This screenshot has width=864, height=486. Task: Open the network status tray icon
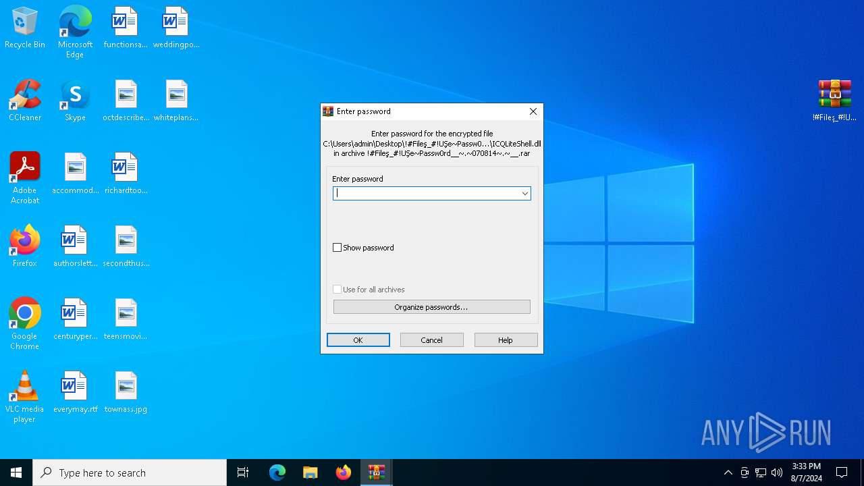pyautogui.click(x=761, y=473)
